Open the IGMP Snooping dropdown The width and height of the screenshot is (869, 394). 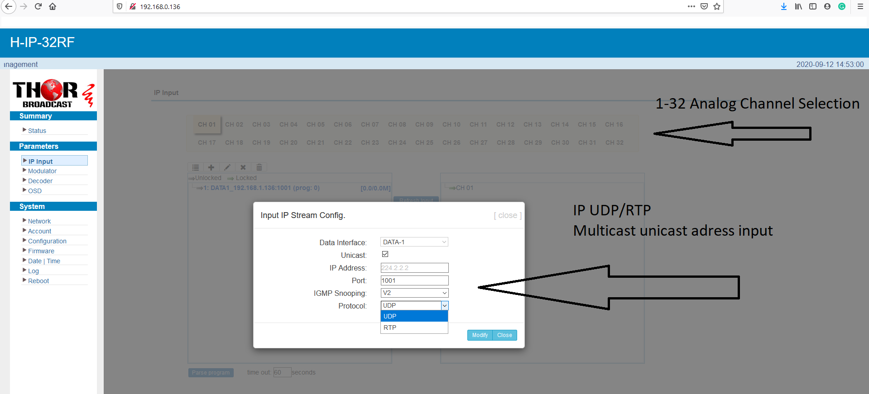(x=414, y=293)
